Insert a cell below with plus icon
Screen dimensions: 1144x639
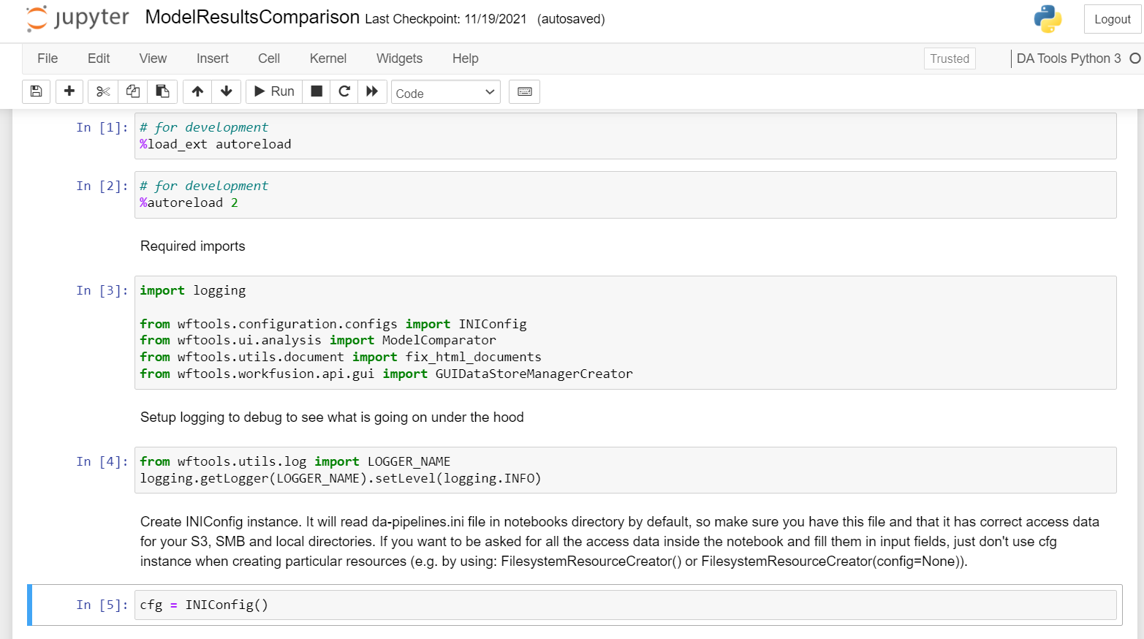[x=69, y=91]
